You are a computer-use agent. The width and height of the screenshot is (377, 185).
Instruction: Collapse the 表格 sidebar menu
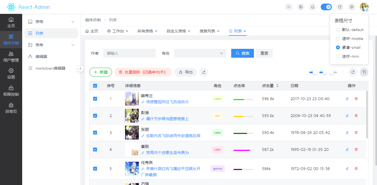[51, 21]
